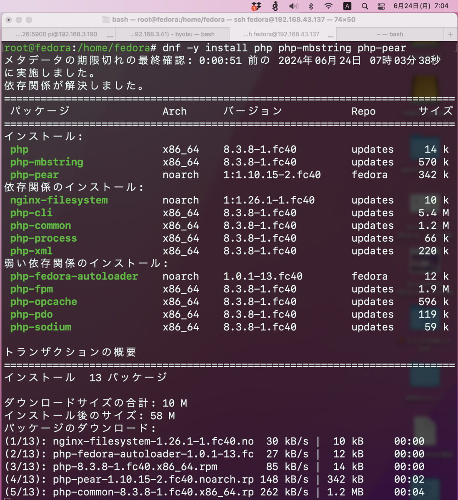Open Control Center from the menu bar
The width and height of the screenshot is (458, 500).
coord(381,6)
